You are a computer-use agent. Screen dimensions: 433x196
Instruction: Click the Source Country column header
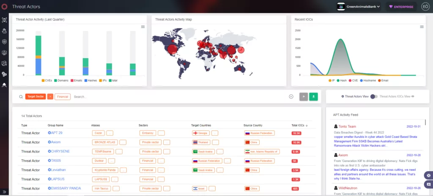coord(253,125)
